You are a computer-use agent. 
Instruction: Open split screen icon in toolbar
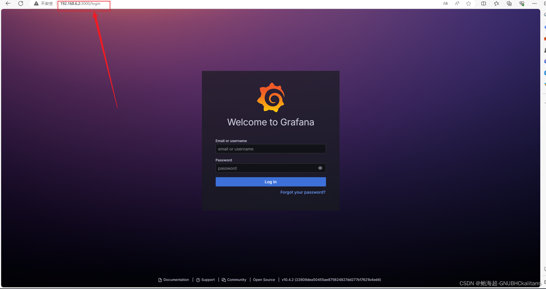[484, 3]
